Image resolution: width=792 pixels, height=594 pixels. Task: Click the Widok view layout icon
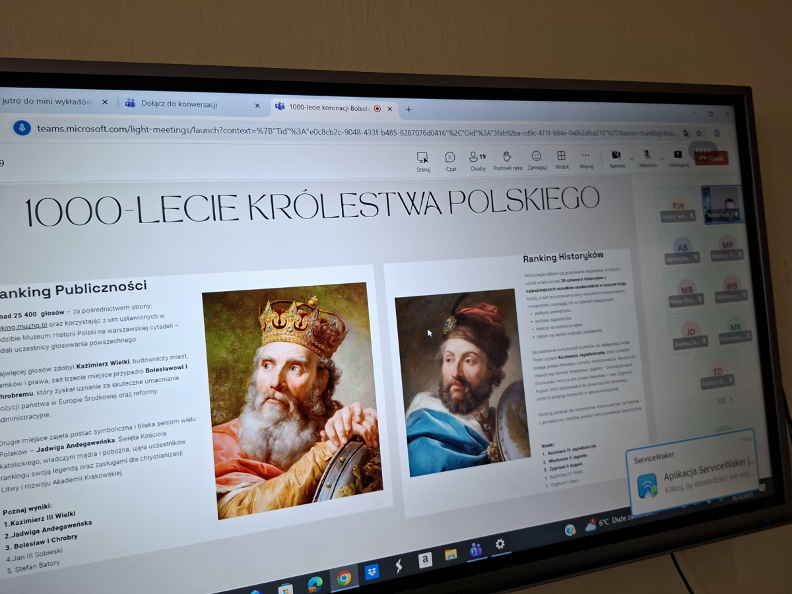coord(562,157)
